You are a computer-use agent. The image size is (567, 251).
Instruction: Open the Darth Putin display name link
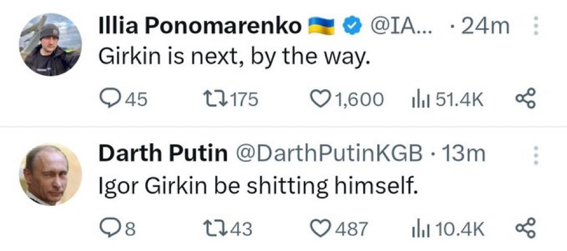pyautogui.click(x=163, y=154)
